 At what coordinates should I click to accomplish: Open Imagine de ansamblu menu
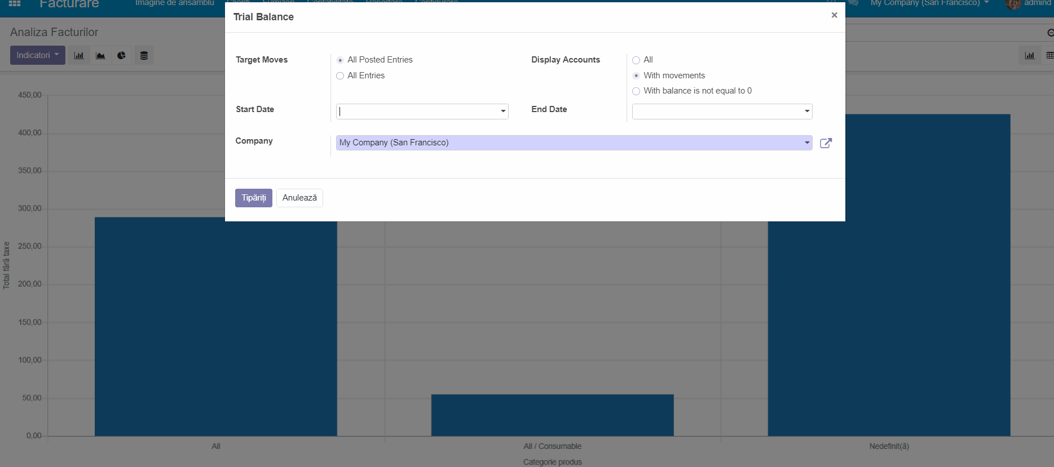175,3
